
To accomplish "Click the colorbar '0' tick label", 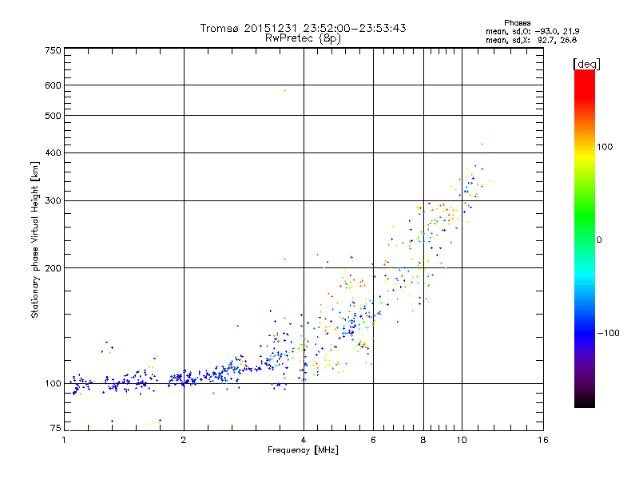I will click(599, 240).
